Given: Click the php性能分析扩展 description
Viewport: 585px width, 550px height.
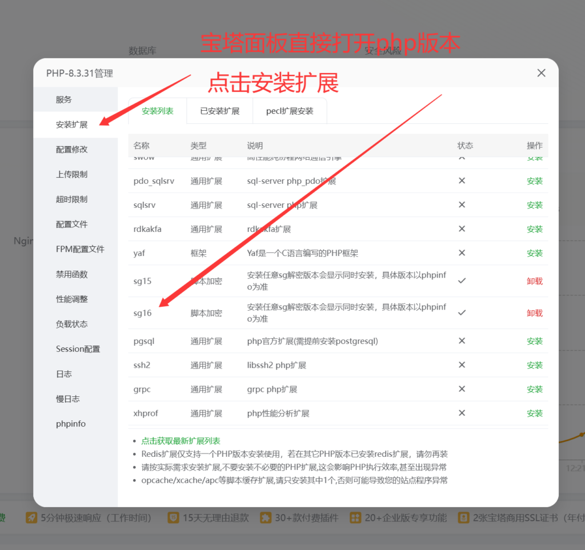Looking at the screenshot, I should click(278, 413).
